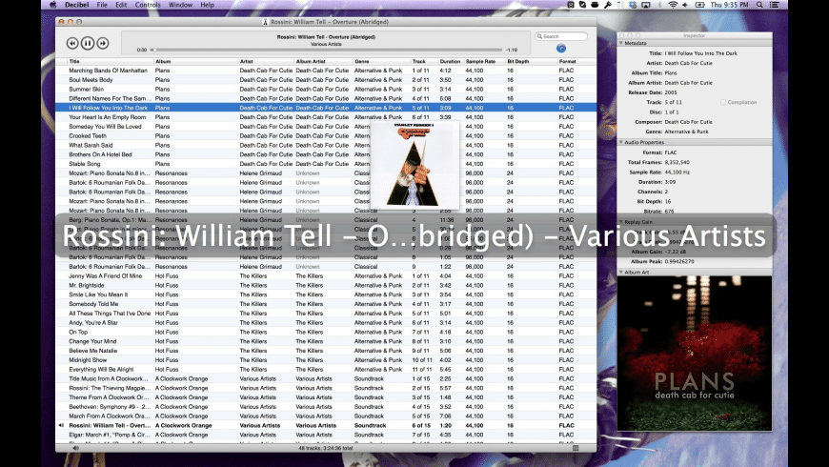Open the Edit menu
Screen dimensions: 829x467
tap(121, 5)
